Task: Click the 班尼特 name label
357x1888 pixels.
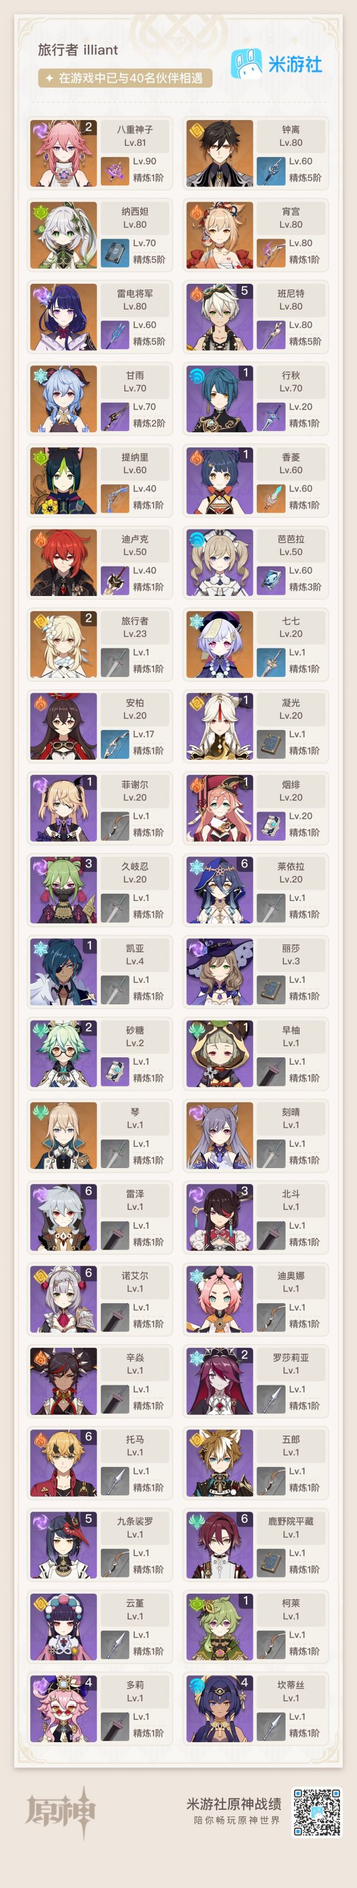Action: [x=291, y=293]
